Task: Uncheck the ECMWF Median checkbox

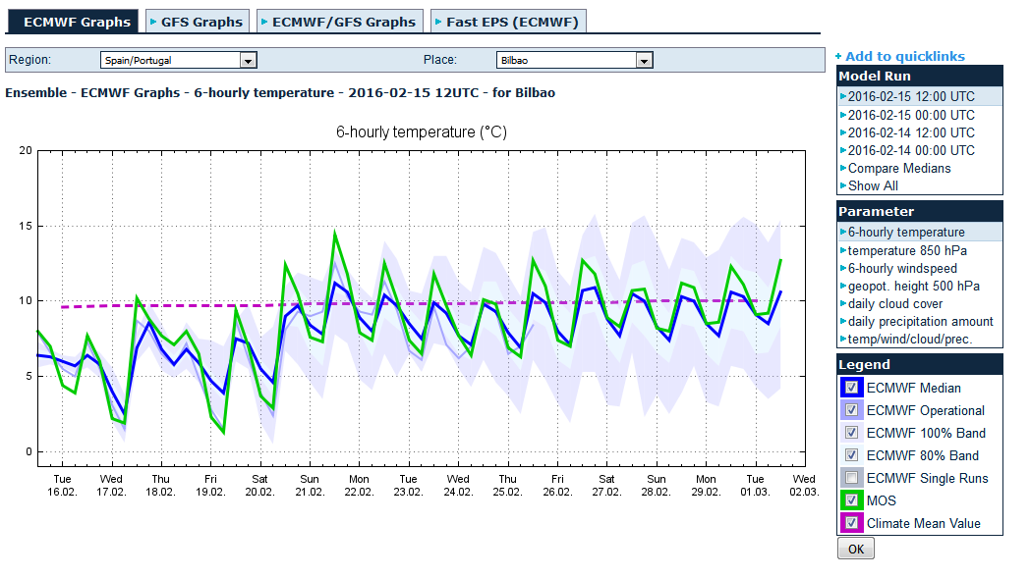Action: click(851, 387)
